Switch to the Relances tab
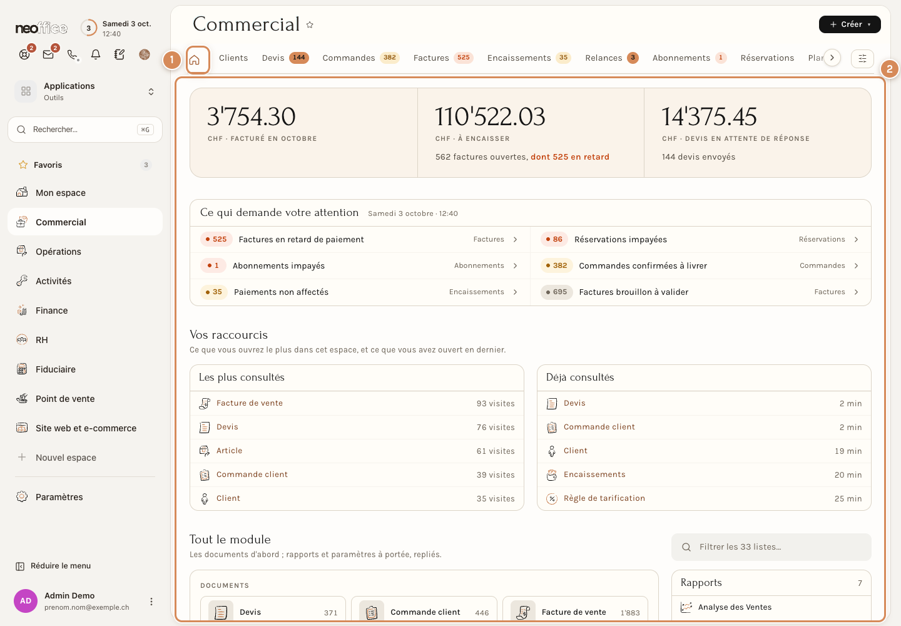The image size is (901, 626). tap(611, 58)
